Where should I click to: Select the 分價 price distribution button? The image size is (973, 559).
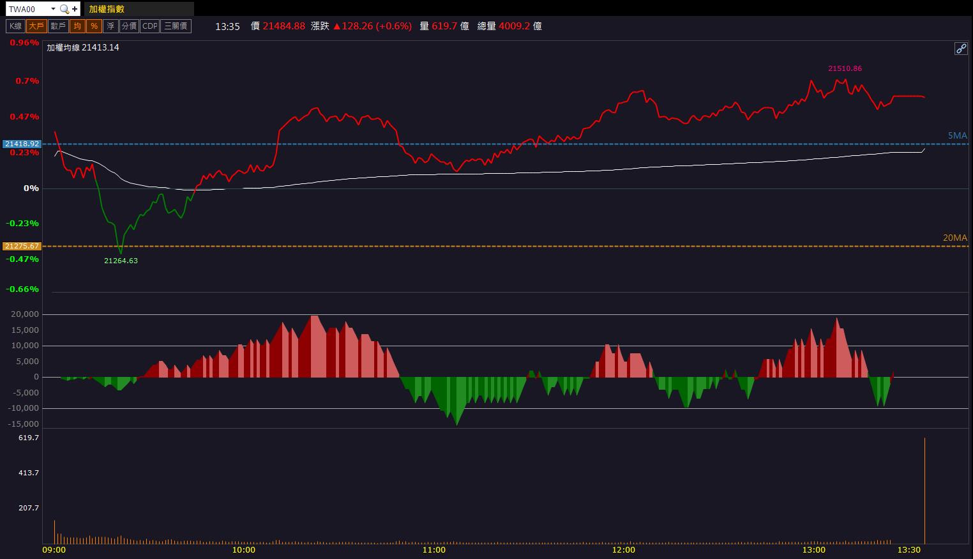[129, 26]
